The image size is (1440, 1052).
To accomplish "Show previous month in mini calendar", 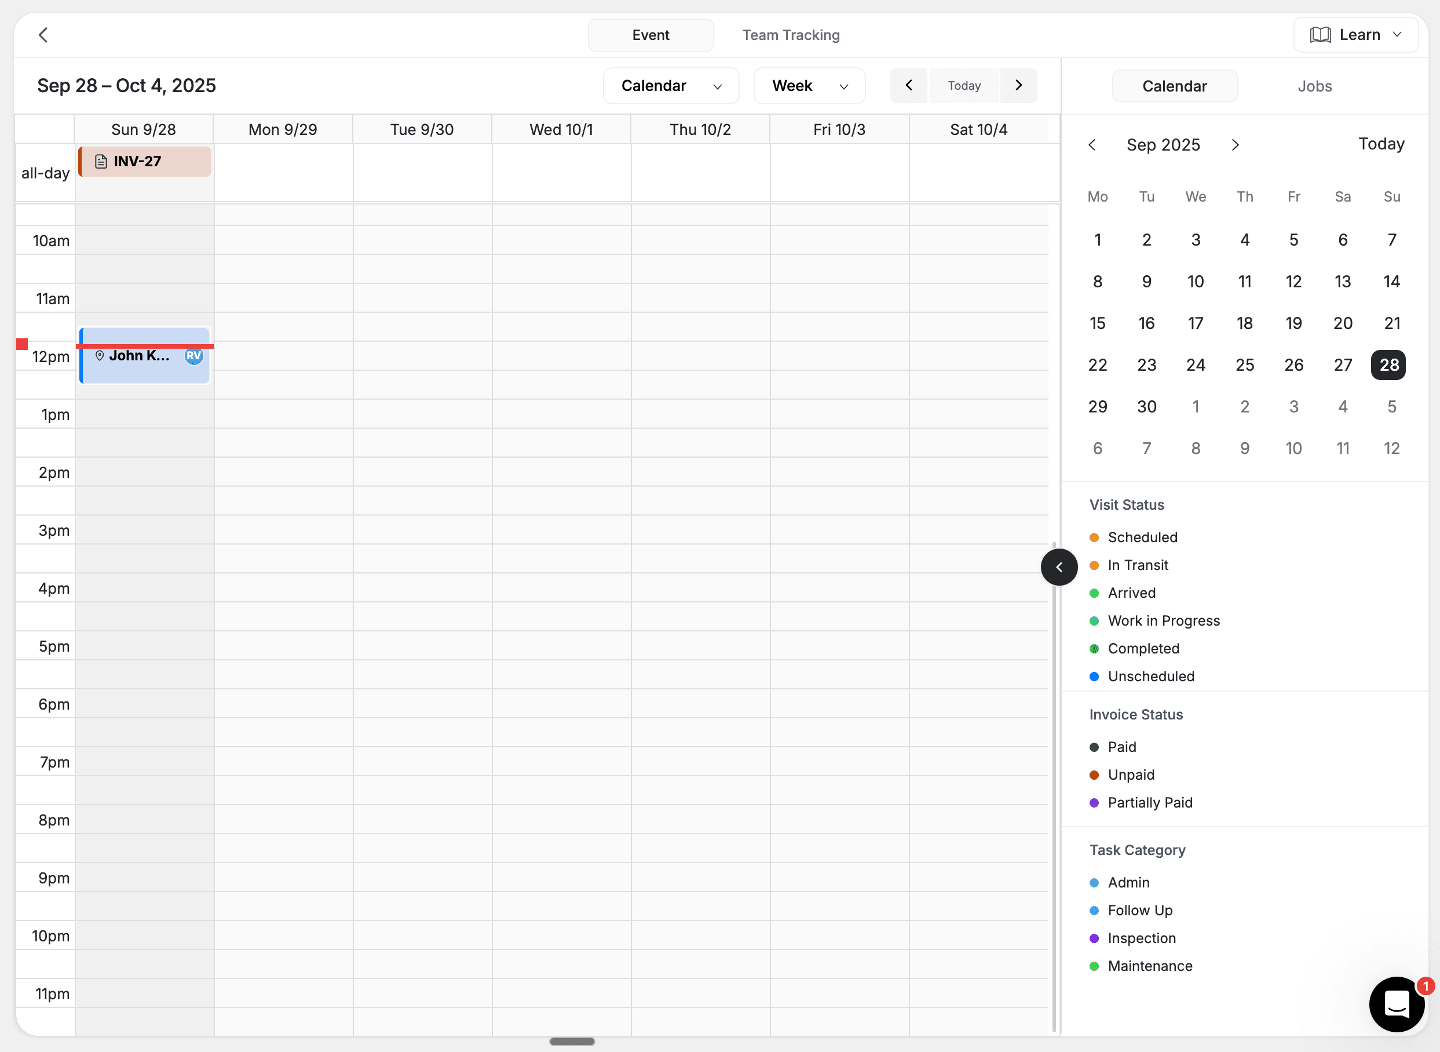I will [x=1092, y=145].
